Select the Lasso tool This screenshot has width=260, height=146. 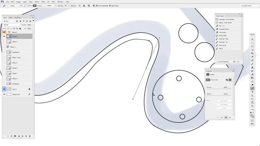252,46
